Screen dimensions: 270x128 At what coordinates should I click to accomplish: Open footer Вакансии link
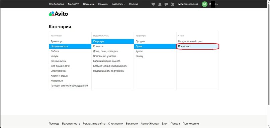(132, 124)
